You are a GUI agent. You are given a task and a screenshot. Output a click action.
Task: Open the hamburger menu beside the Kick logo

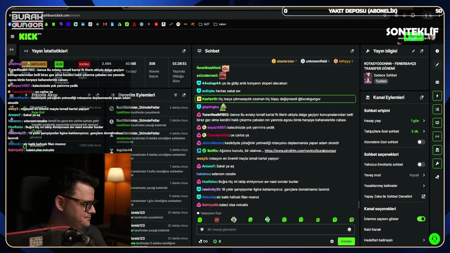click(12, 37)
